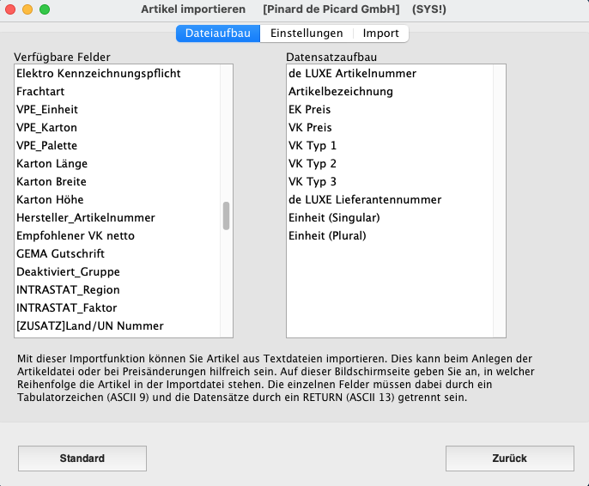The width and height of the screenshot is (589, 486).
Task: Choose EK Preis in Datensatzaufbau list
Action: 309,110
